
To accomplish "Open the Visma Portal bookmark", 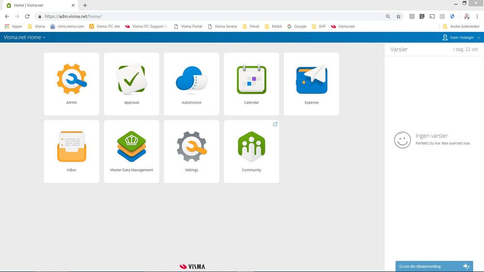I will click(x=188, y=27).
